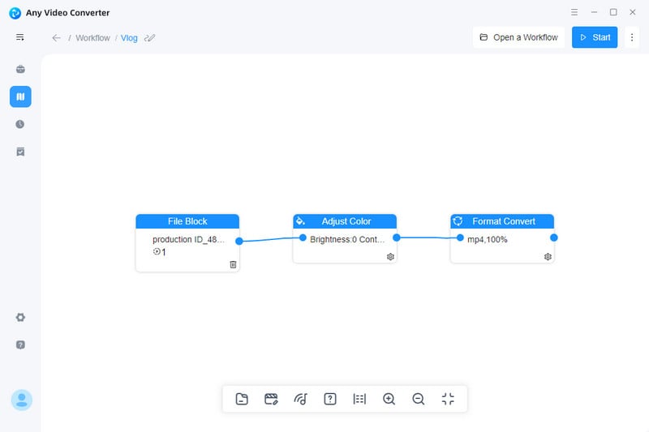Screen dimensions: 649x432
Task: Open settings gear in sidebar
Action: click(20, 317)
